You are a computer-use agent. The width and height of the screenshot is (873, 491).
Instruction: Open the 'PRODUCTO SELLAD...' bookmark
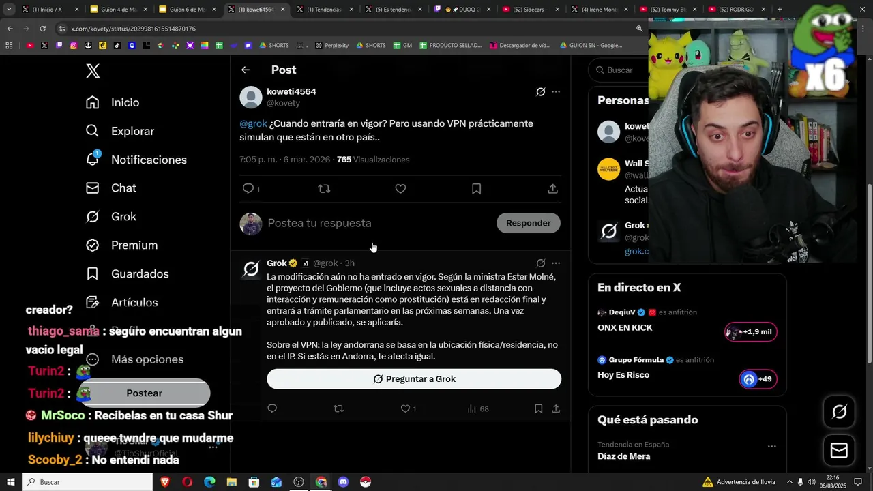(x=451, y=46)
